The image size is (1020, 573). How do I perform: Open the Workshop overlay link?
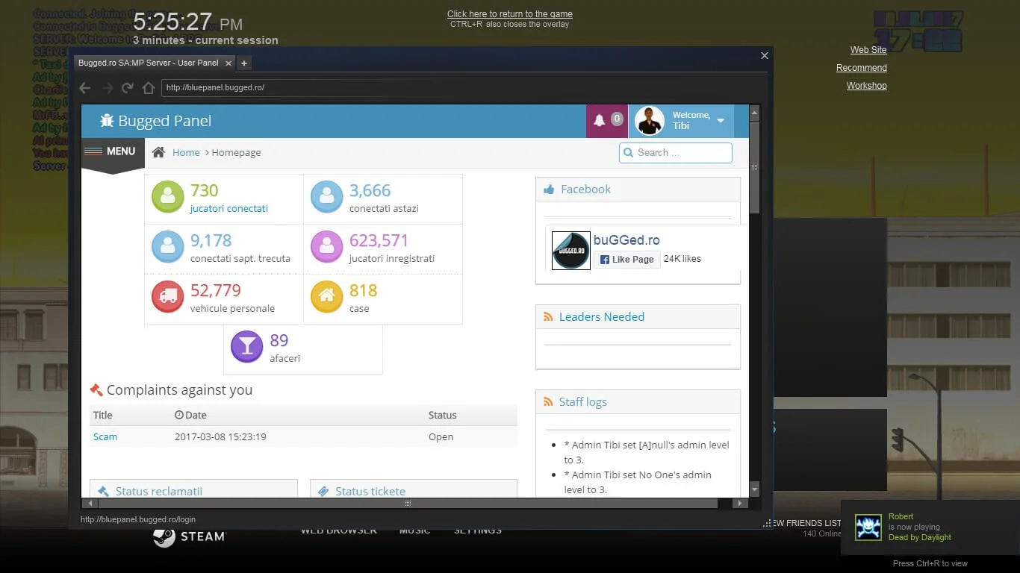tap(867, 86)
